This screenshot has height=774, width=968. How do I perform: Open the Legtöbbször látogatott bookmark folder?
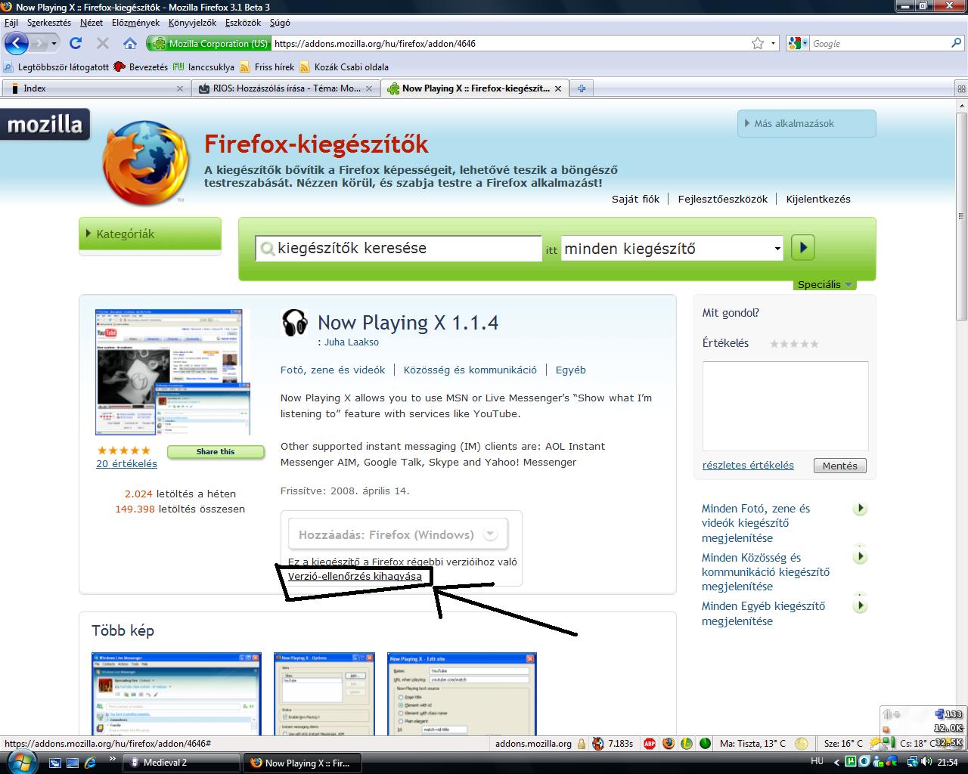click(57, 67)
